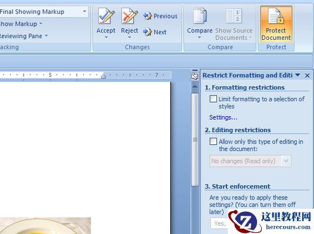The width and height of the screenshot is (314, 234).
Task: Click Show Source Documents icon
Action: (234, 16)
